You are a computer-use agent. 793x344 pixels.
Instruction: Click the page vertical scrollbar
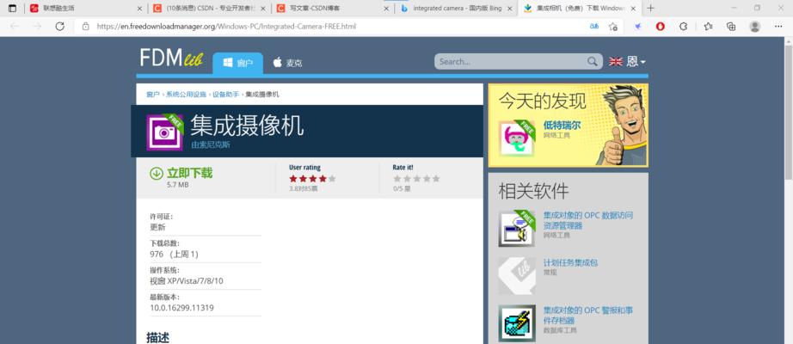click(x=788, y=111)
